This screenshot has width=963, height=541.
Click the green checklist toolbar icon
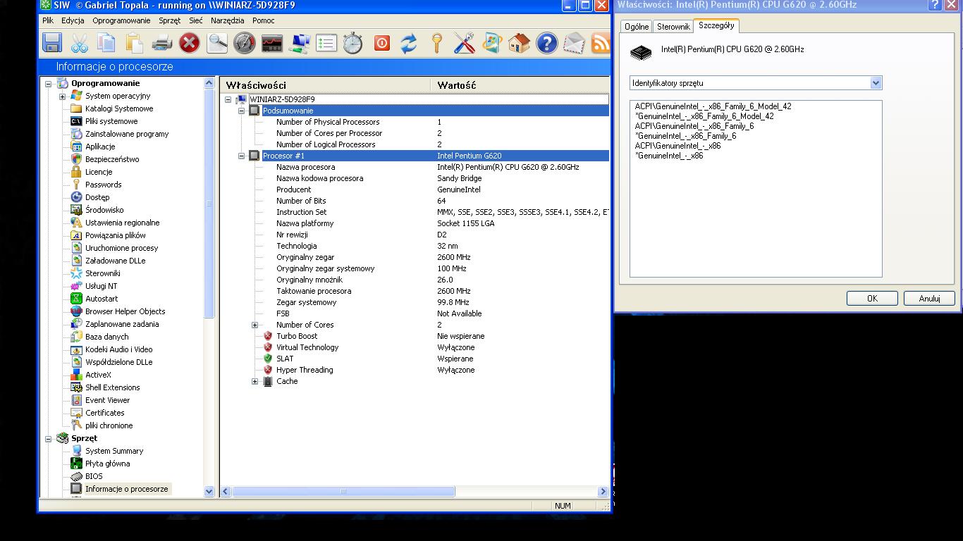(326, 44)
